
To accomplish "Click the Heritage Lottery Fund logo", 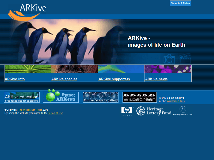I will [x=154, y=111].
